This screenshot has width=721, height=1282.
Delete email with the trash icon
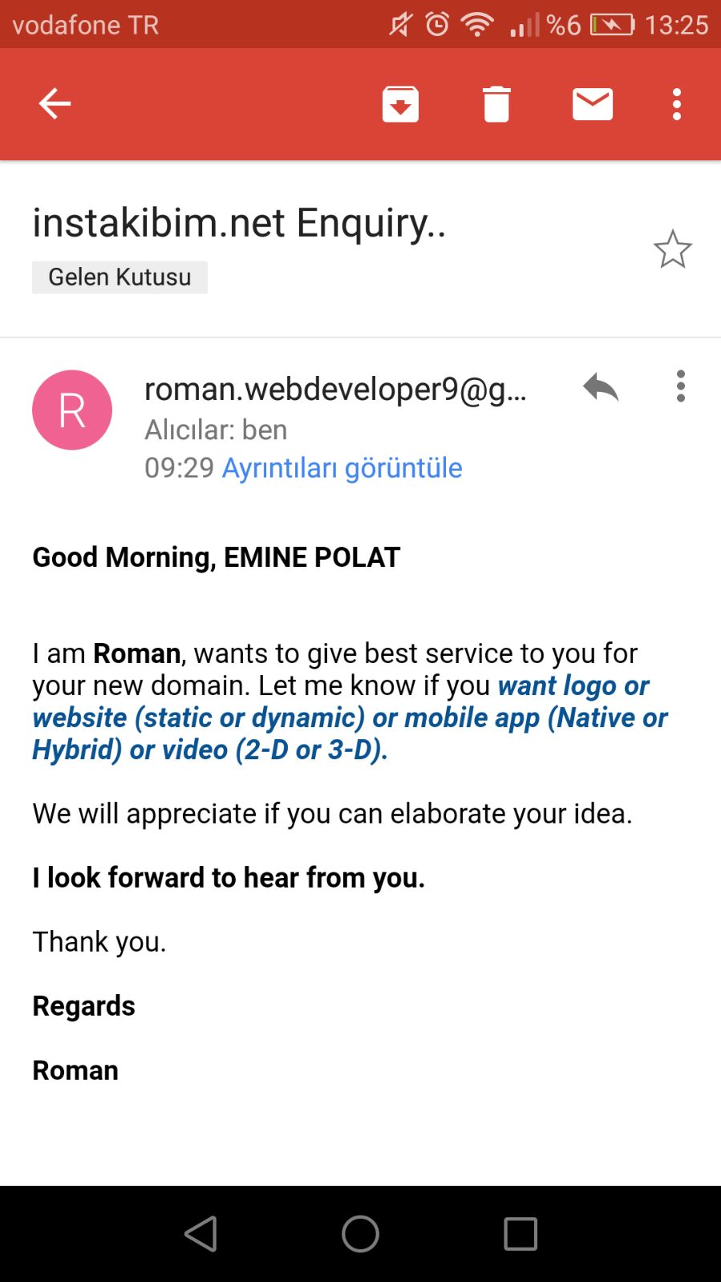496,103
